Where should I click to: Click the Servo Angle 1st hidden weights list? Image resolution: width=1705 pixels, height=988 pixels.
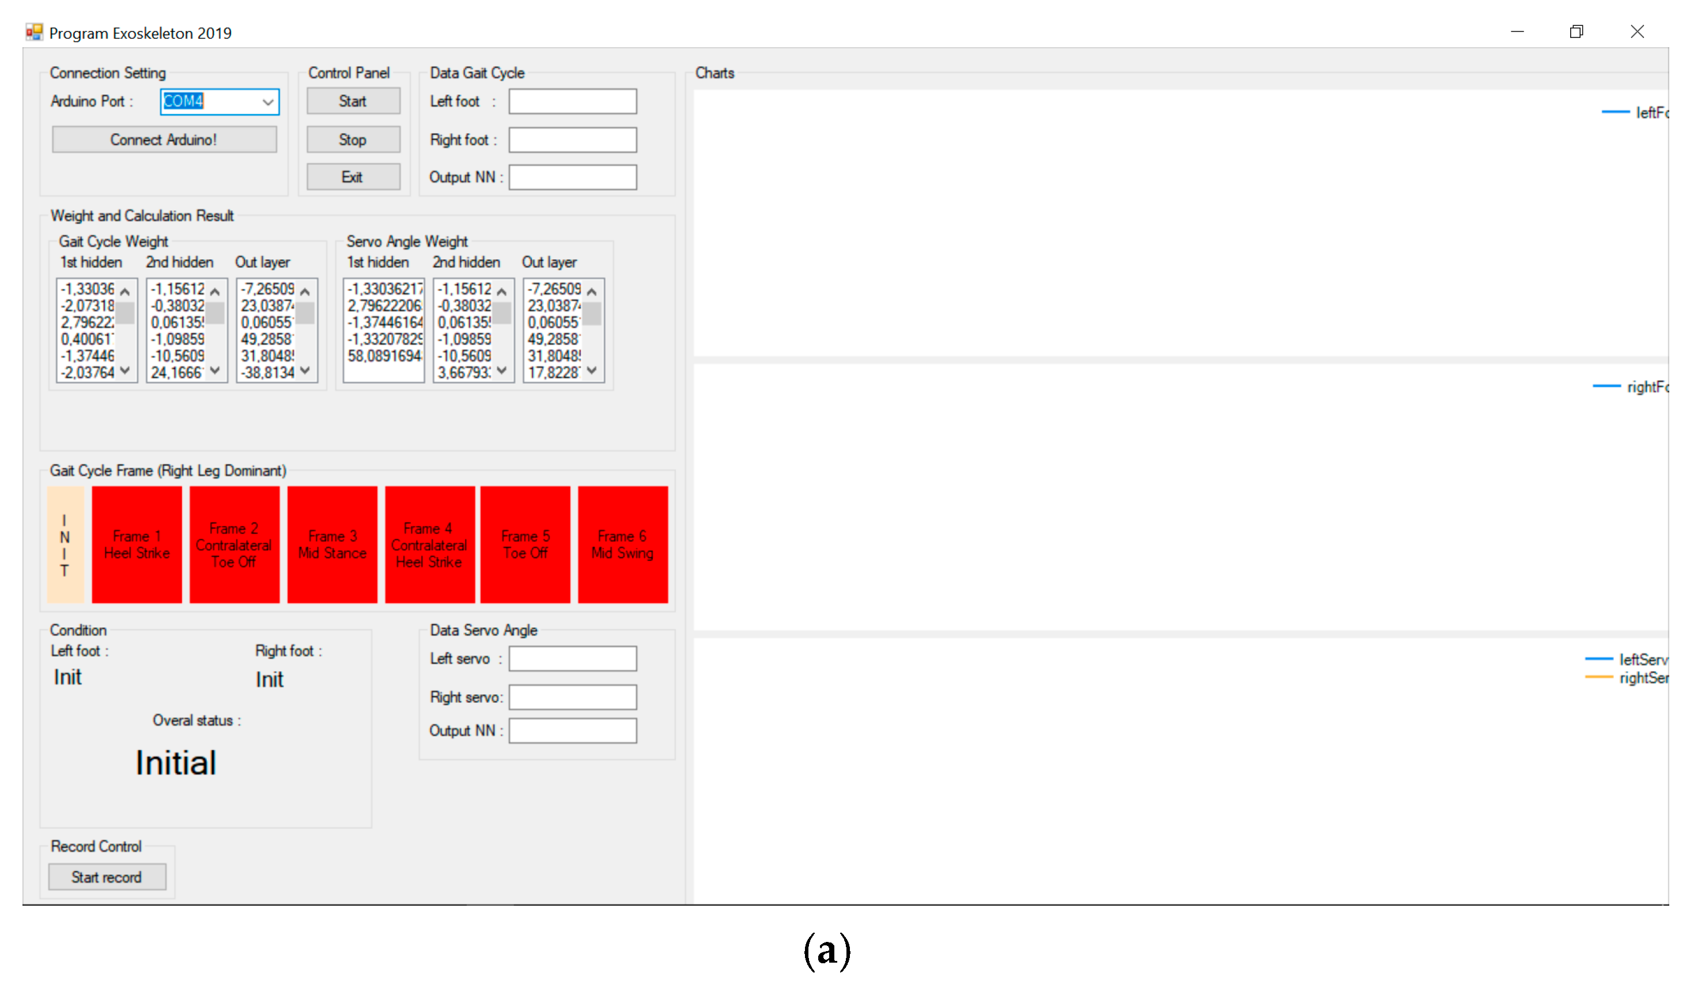(x=384, y=330)
